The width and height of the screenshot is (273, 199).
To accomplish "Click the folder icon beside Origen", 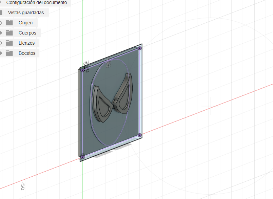I will pos(9,23).
